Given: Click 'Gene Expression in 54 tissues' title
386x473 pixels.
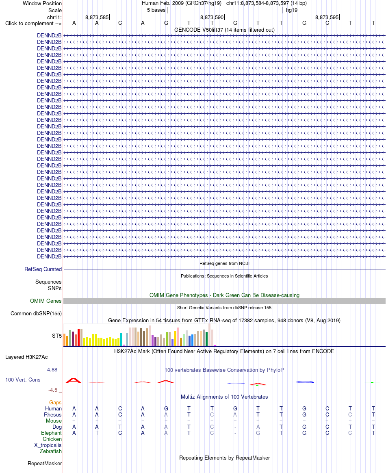Looking at the screenshot, I should coord(224,320).
